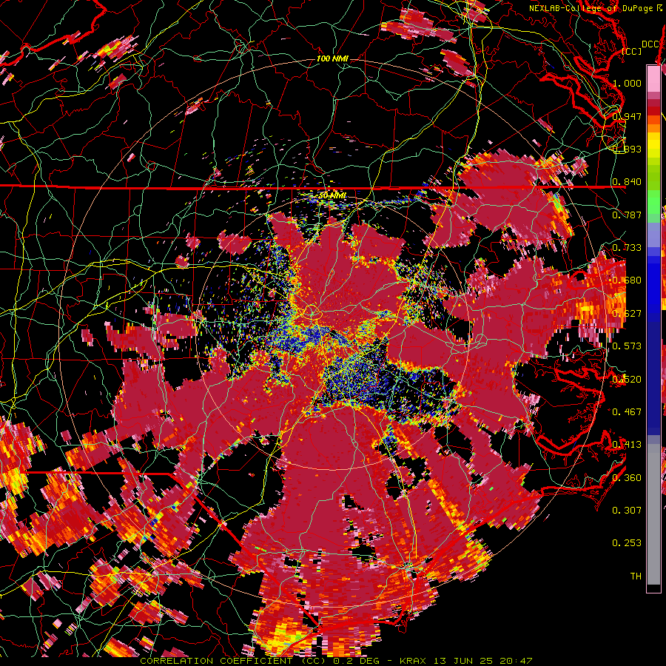Pick the light pink top color-bar segment
This screenshot has width=666, height=666.
point(653,79)
